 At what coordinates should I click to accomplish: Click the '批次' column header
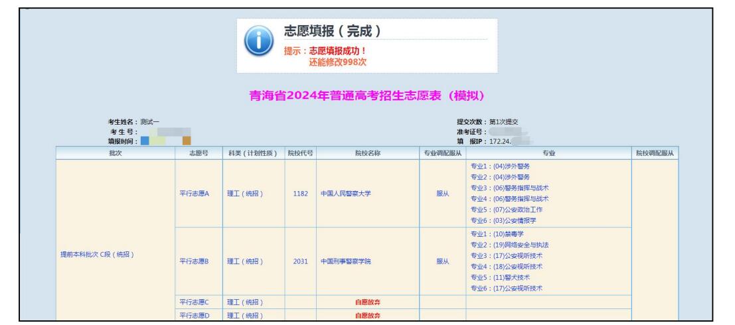click(116, 153)
